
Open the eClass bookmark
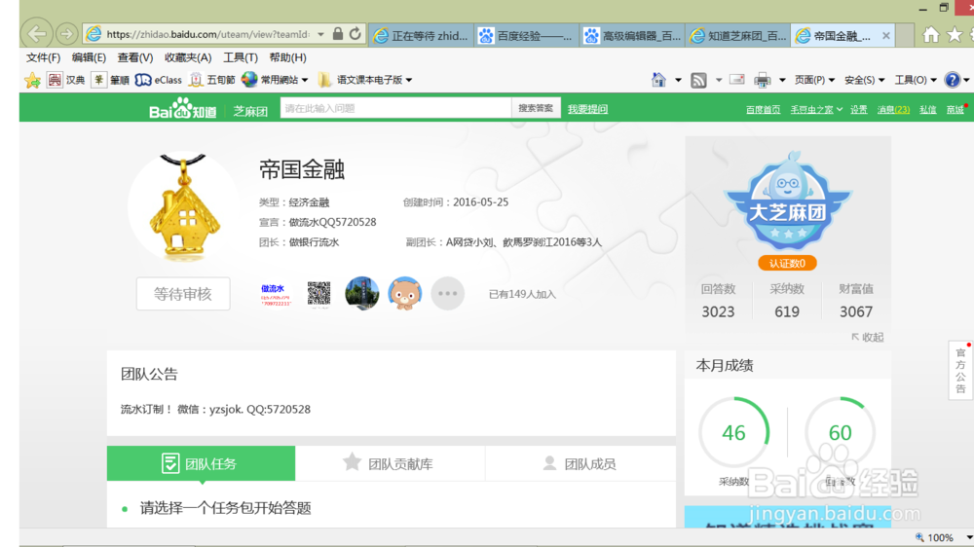click(159, 80)
